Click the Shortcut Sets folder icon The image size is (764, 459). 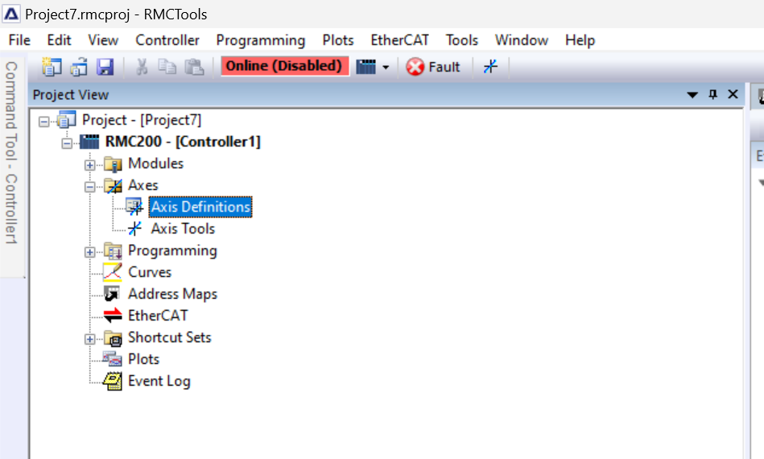click(x=113, y=338)
